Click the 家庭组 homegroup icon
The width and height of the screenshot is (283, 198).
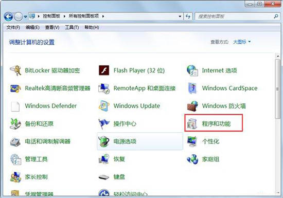coord(192,159)
